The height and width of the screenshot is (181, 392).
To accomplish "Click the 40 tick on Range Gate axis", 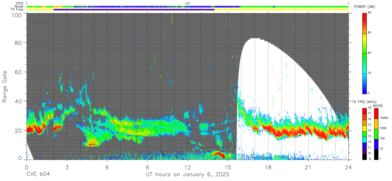I will [19, 101].
